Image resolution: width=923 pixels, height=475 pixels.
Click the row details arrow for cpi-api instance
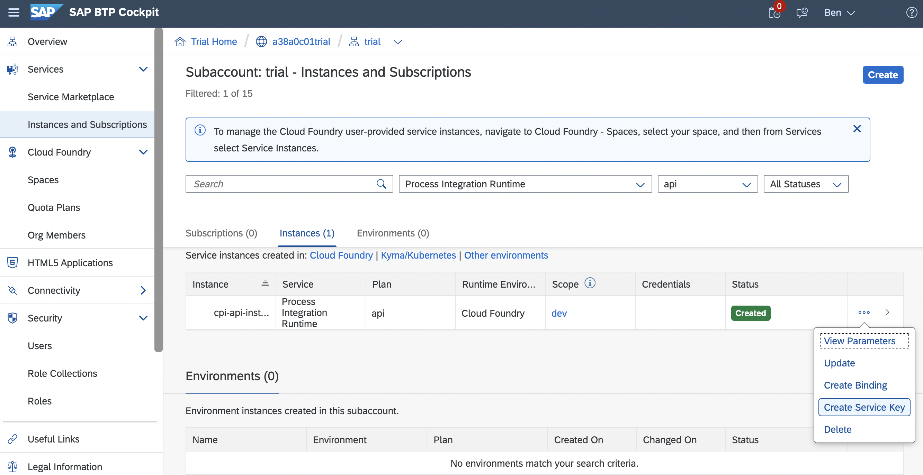click(888, 313)
